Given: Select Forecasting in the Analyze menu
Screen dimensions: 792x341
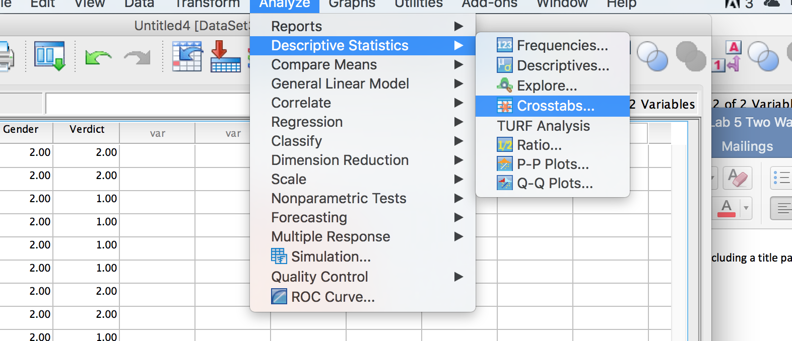Looking at the screenshot, I should 363,217.
